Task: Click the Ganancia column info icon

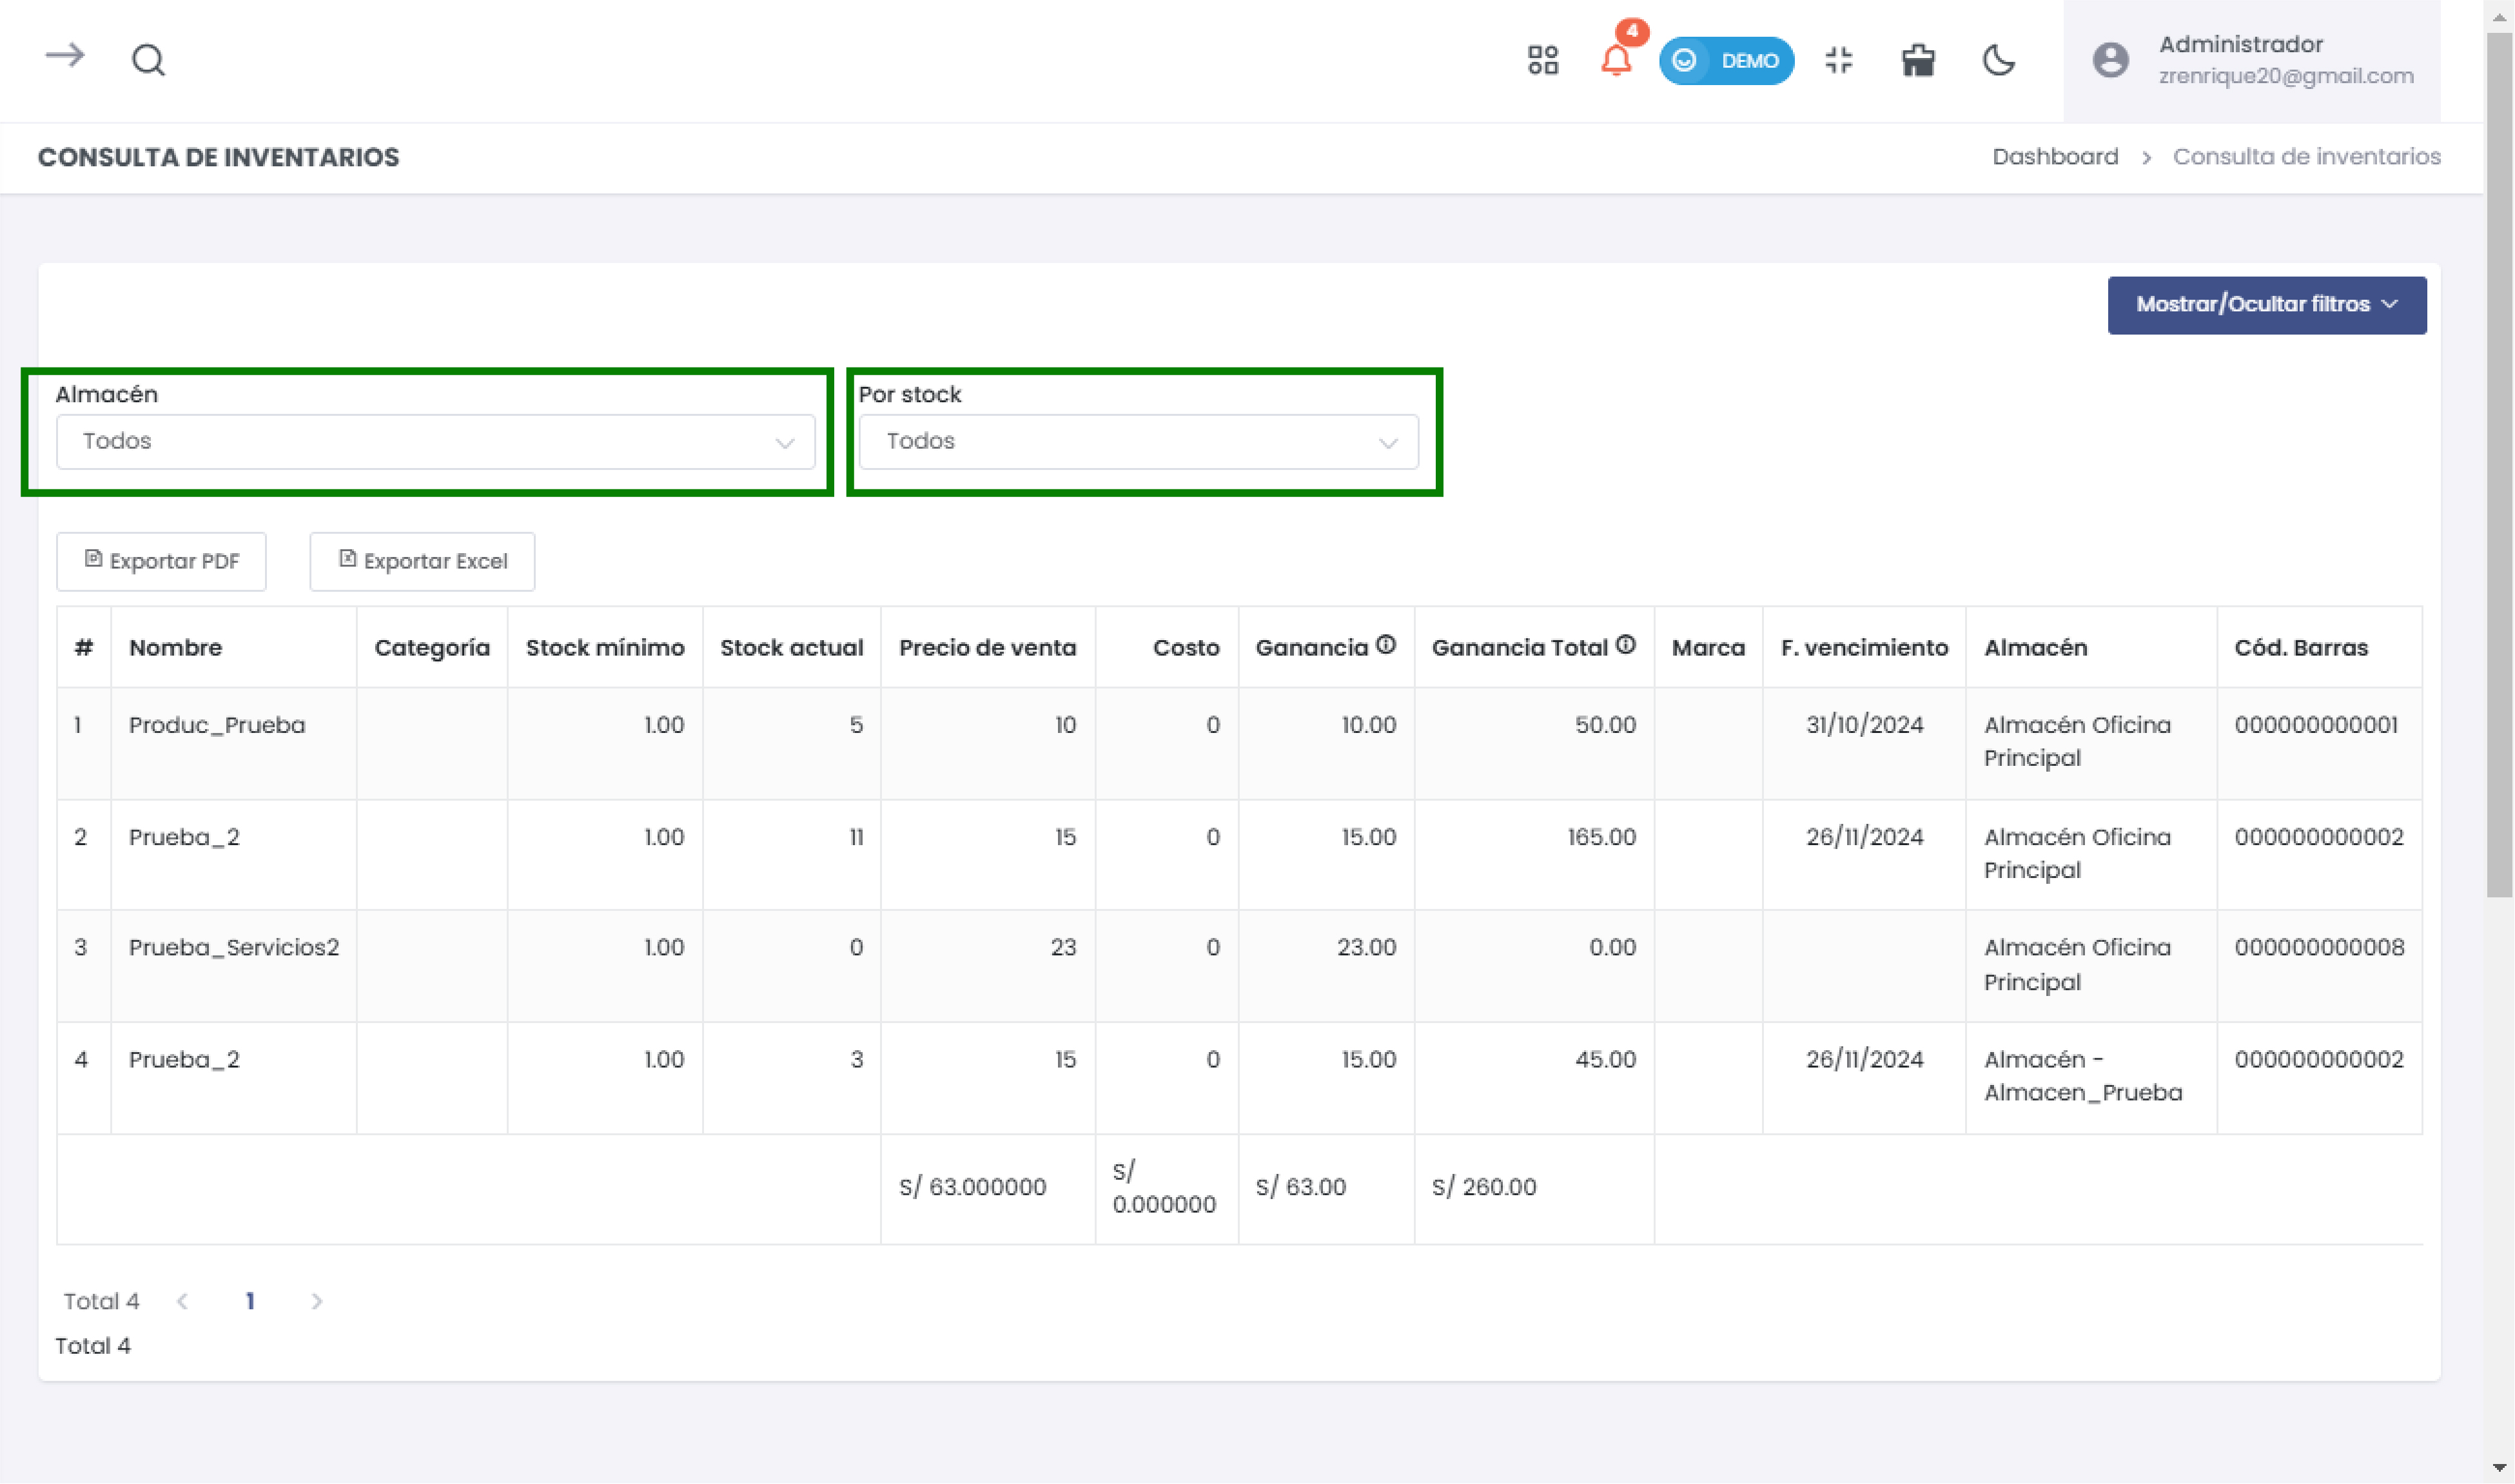Action: tap(1386, 645)
